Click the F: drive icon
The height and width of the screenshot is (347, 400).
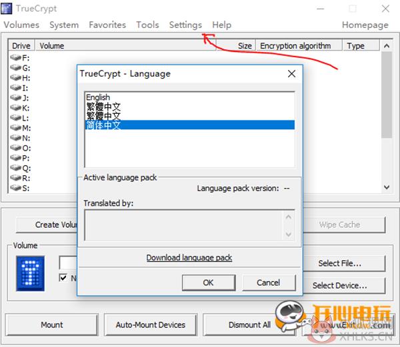16,57
